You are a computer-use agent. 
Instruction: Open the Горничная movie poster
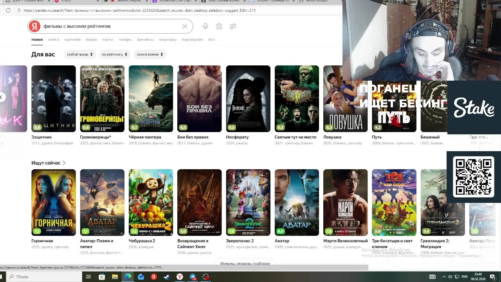[x=54, y=202]
